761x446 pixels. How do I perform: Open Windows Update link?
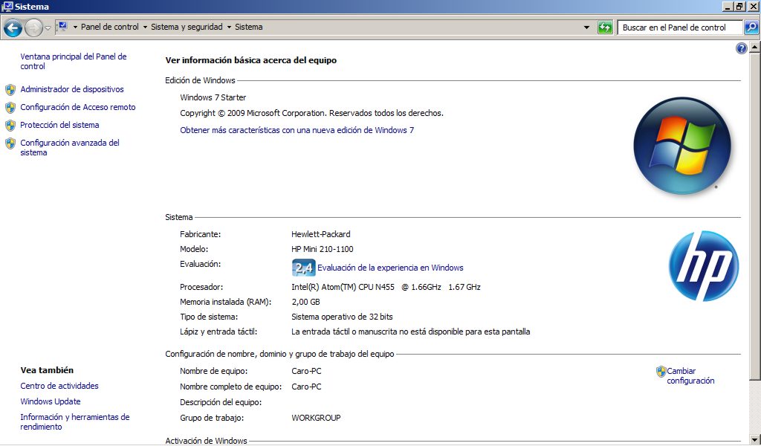coord(51,401)
